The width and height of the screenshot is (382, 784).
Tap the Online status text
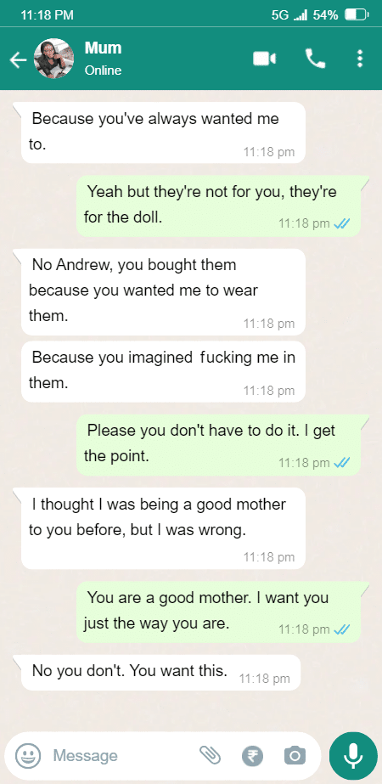coord(103,71)
